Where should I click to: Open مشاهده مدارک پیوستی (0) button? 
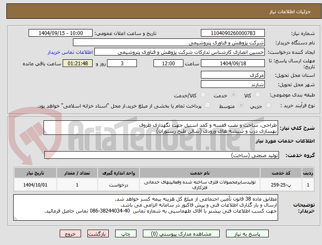[x=181, y=234]
